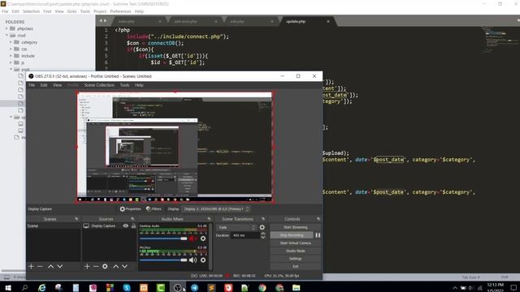Remove source with minus icon in Sources panel
Screen dimensions: 520x292
tap(96, 266)
